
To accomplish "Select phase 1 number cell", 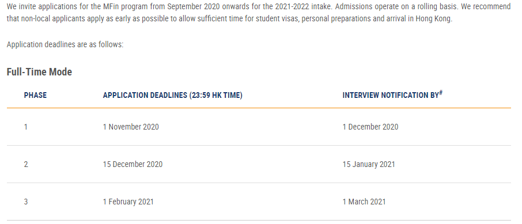I will point(25,127).
